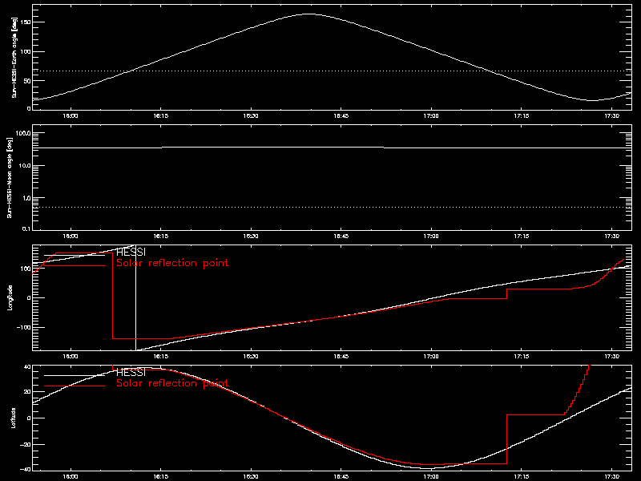Click 17:00 time label under Sun-HESSI-Noon plot
The width and height of the screenshot is (641, 481).
click(x=431, y=236)
